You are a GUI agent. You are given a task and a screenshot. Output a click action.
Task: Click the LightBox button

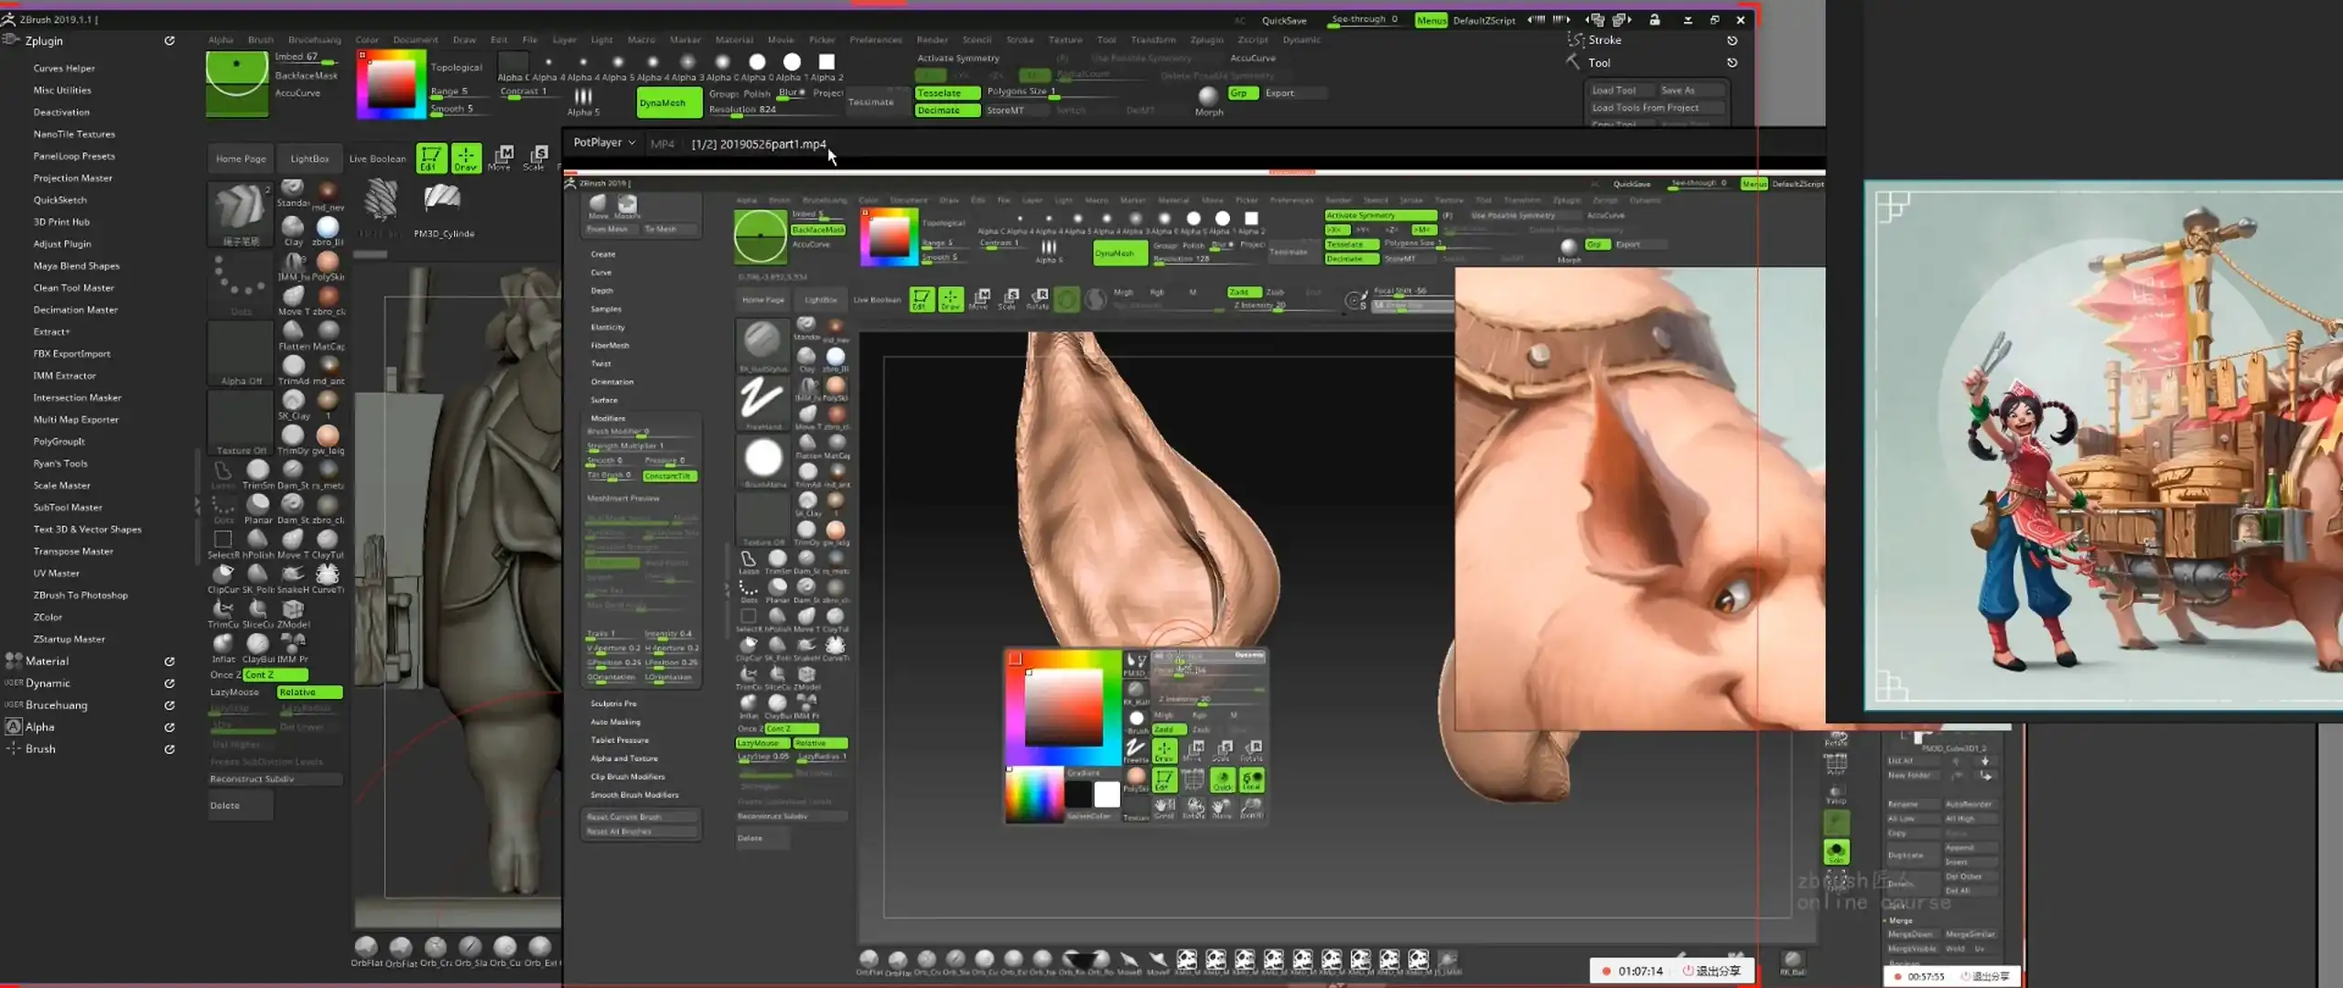point(309,158)
